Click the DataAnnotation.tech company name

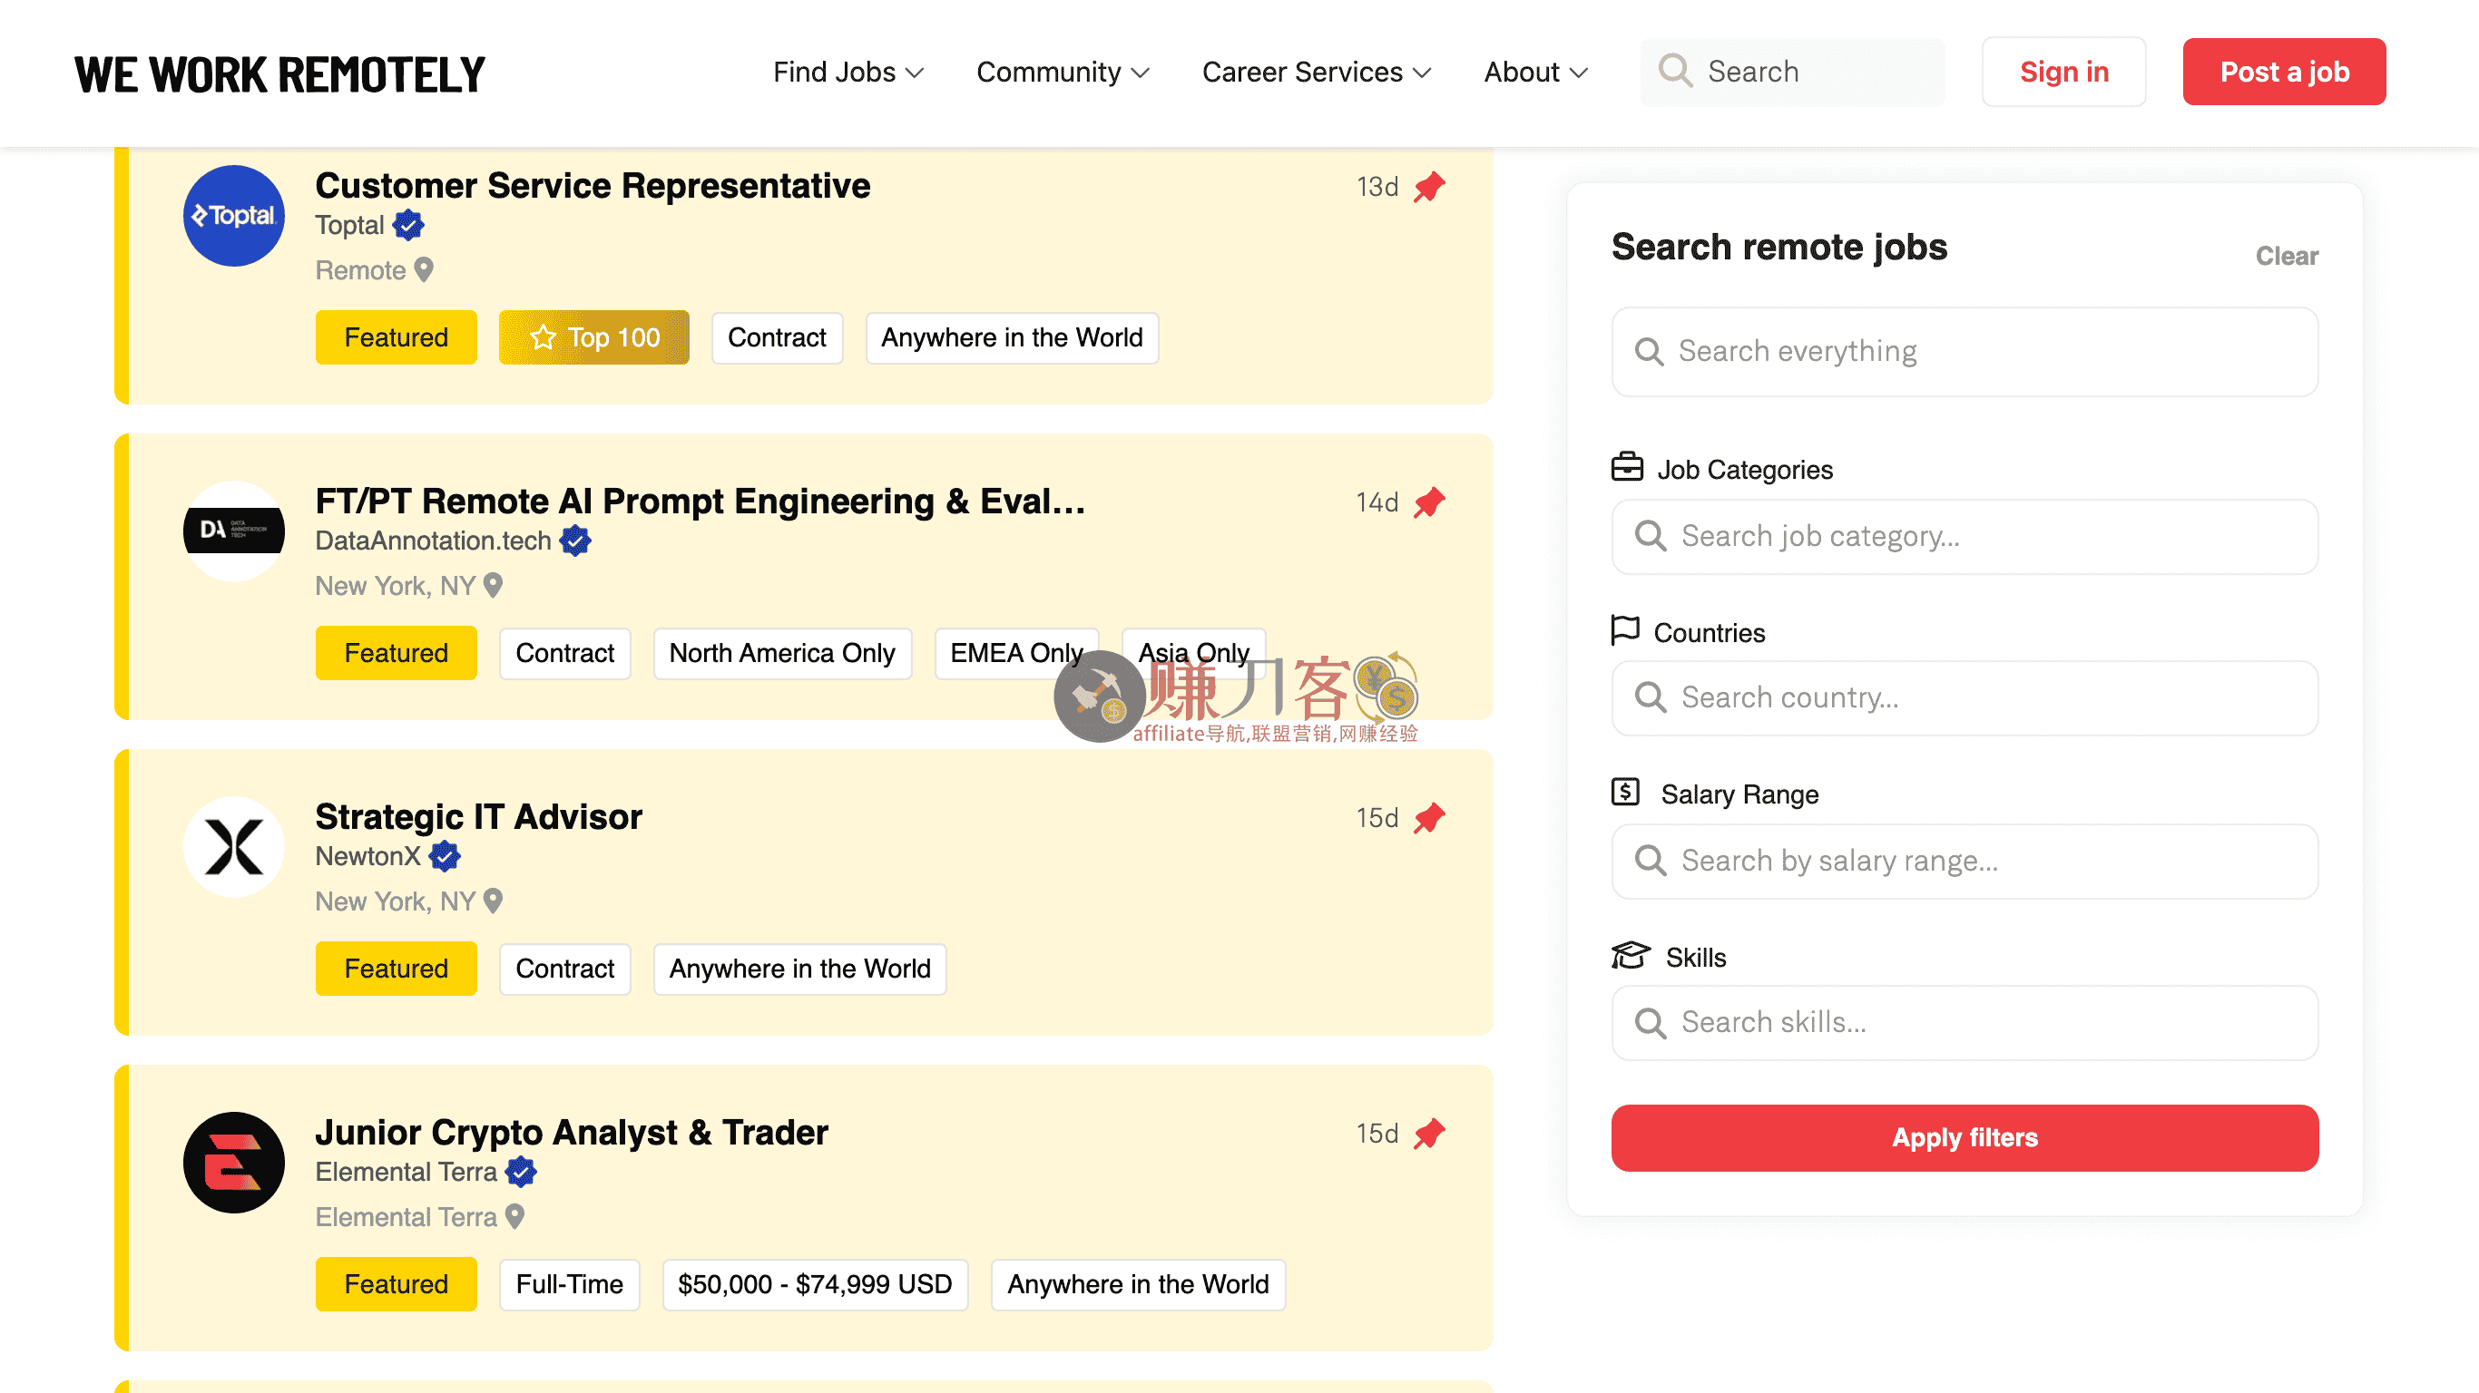[x=434, y=541]
